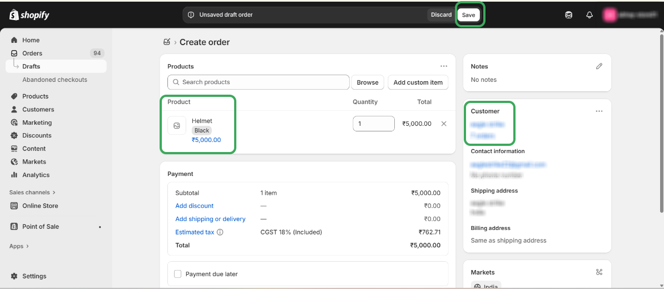Open Products card three-dot menu
This screenshot has width=664, height=289.
pyautogui.click(x=444, y=66)
